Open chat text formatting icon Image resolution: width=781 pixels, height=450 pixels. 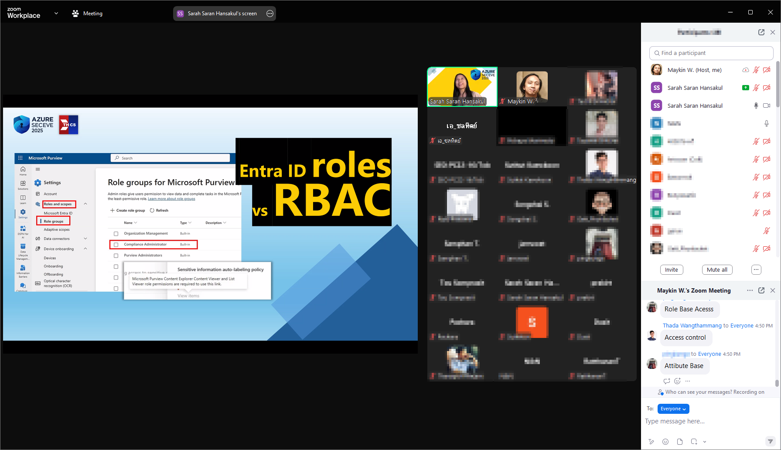pyautogui.click(x=651, y=442)
